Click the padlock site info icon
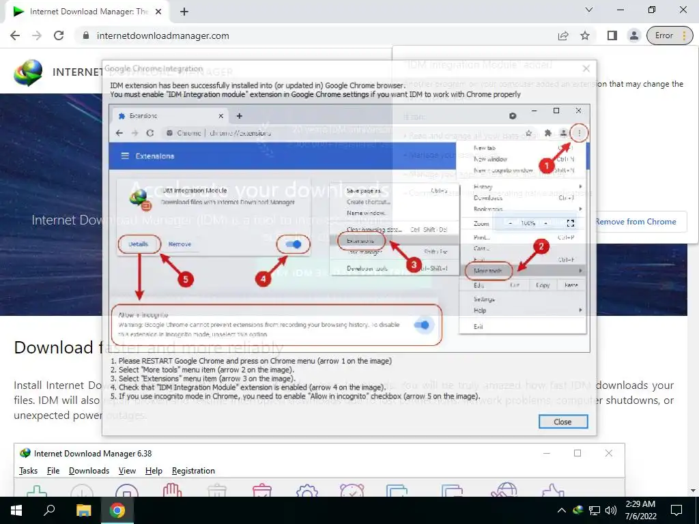 tap(86, 35)
